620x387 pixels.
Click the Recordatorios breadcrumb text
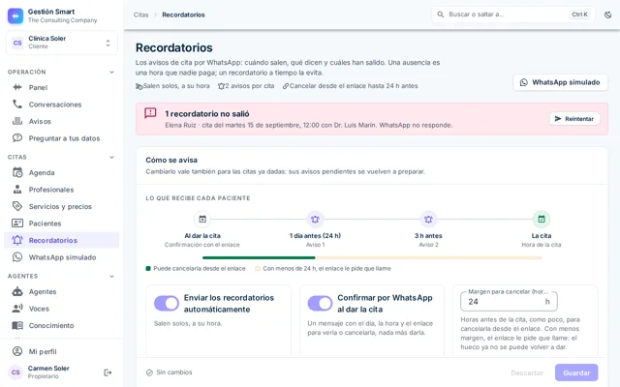pyautogui.click(x=183, y=15)
